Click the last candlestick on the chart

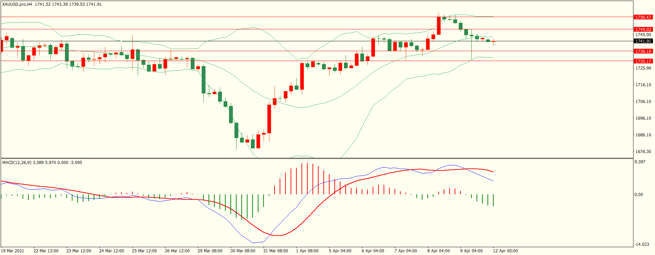[x=493, y=42]
